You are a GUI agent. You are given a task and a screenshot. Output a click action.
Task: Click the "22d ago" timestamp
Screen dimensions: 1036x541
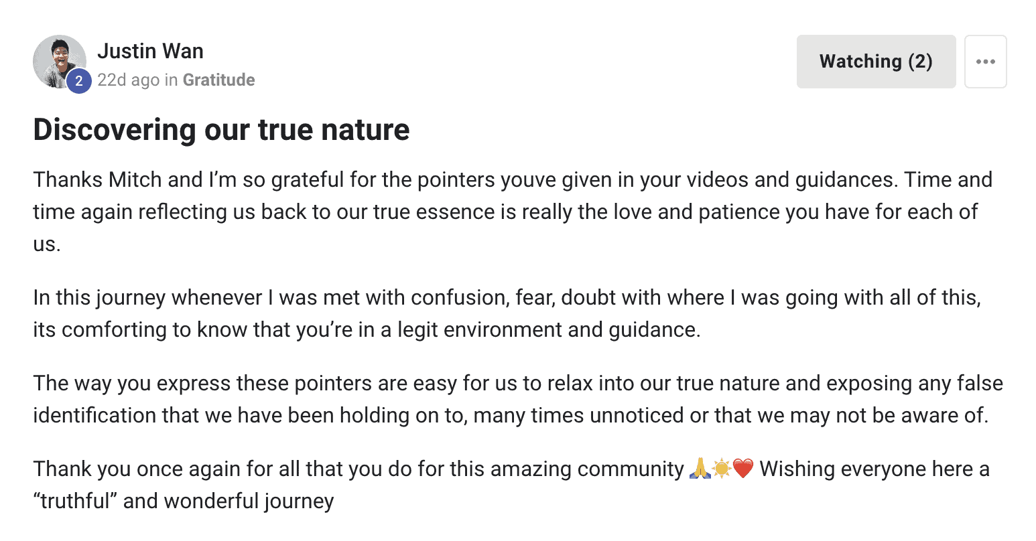click(x=128, y=80)
